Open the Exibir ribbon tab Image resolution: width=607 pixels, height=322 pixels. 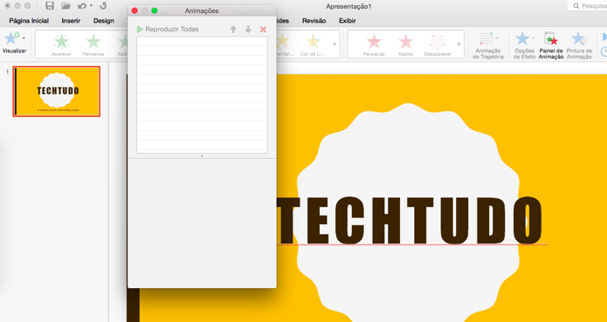click(x=348, y=21)
